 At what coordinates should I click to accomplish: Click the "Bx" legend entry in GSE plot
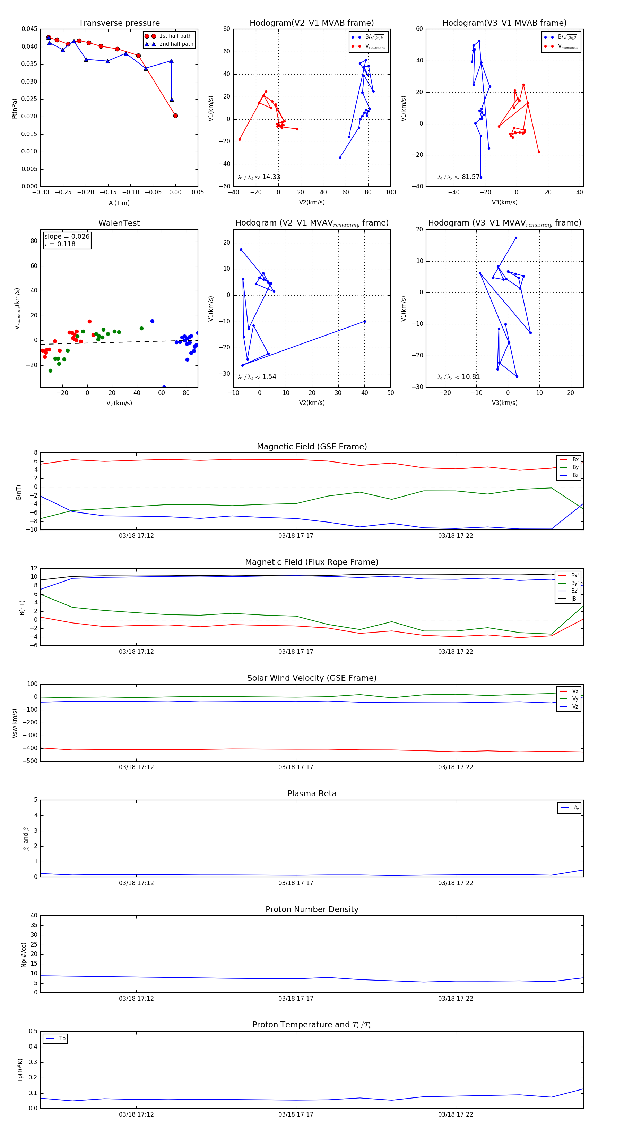click(569, 460)
